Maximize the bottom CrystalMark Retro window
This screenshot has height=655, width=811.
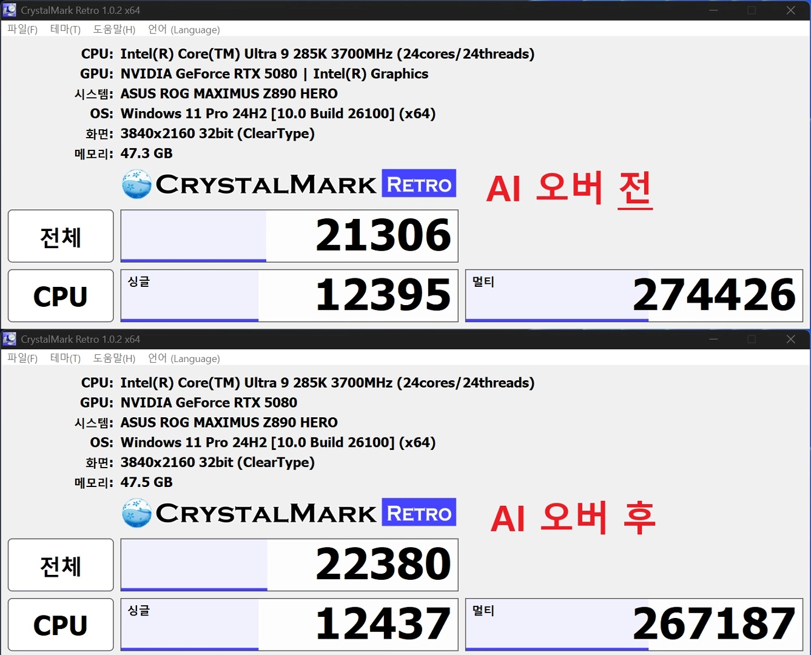pos(752,339)
